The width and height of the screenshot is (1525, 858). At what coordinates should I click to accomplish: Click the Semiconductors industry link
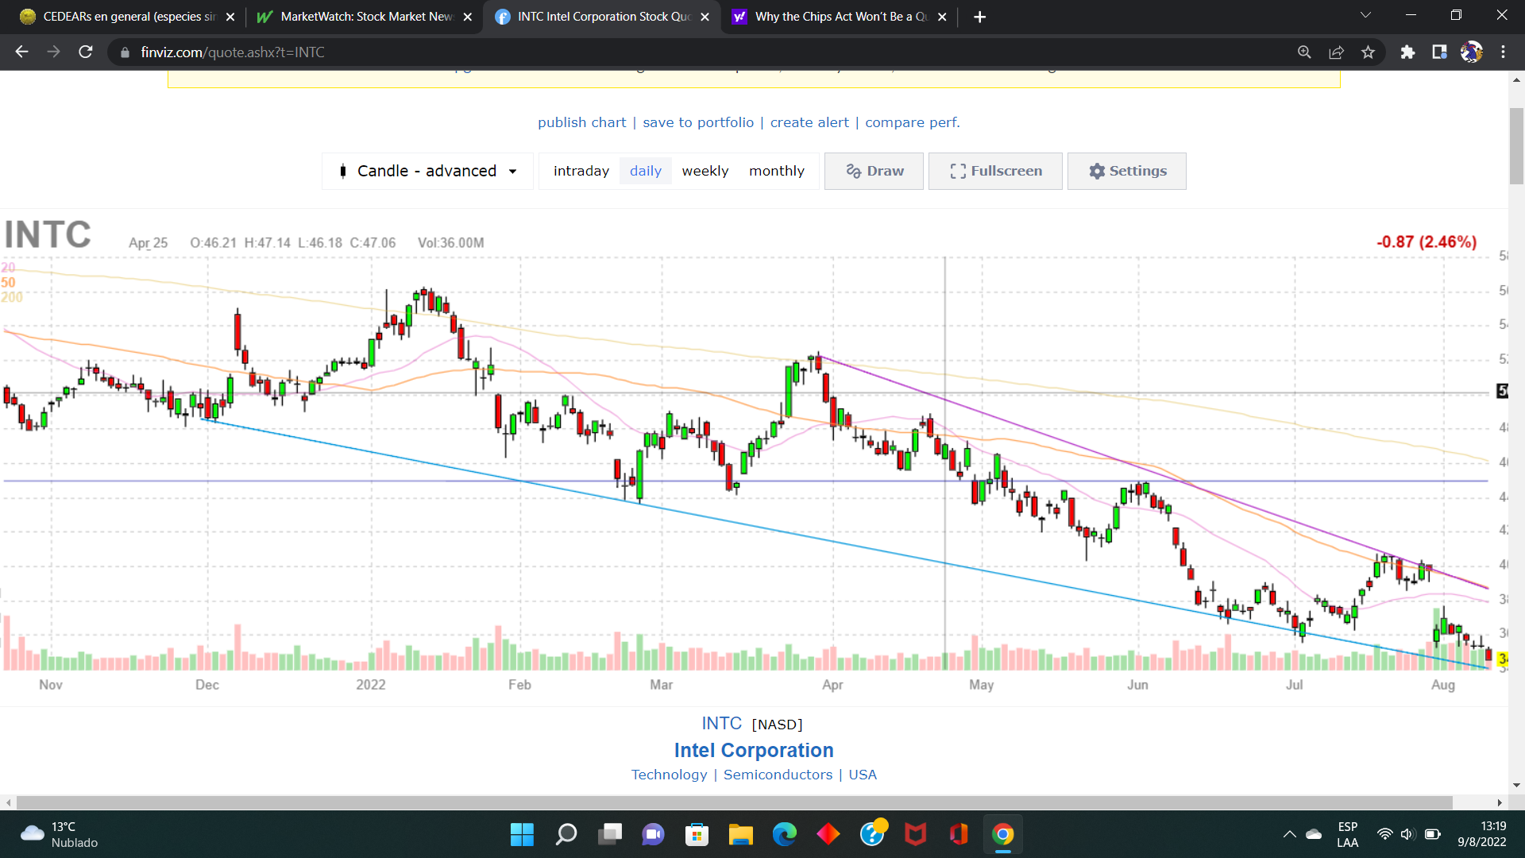(778, 775)
